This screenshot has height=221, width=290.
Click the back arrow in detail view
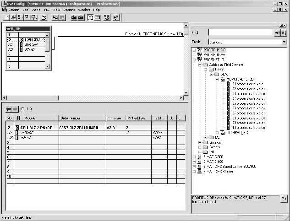(x=9, y=109)
